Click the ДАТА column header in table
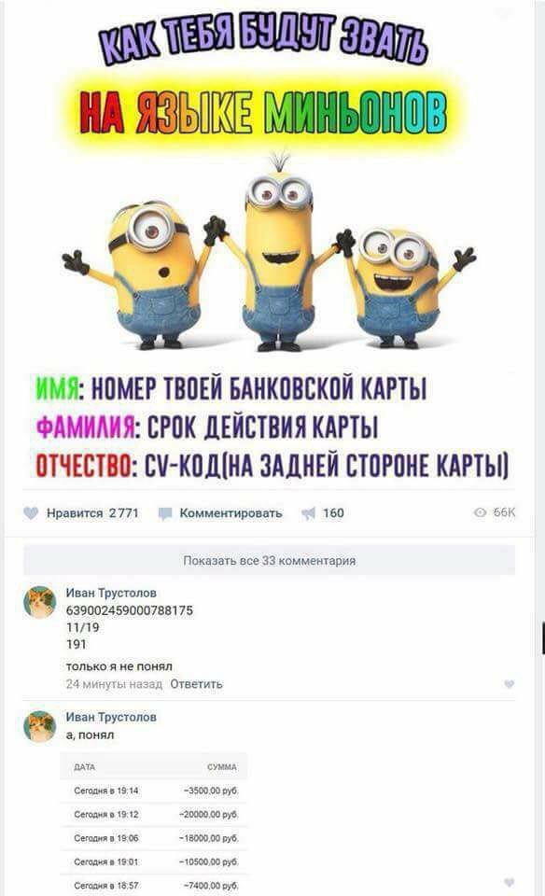Viewport: 545px width, 896px height. (x=85, y=767)
